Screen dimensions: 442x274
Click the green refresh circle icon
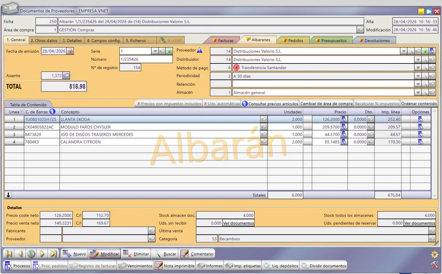click(x=31, y=254)
